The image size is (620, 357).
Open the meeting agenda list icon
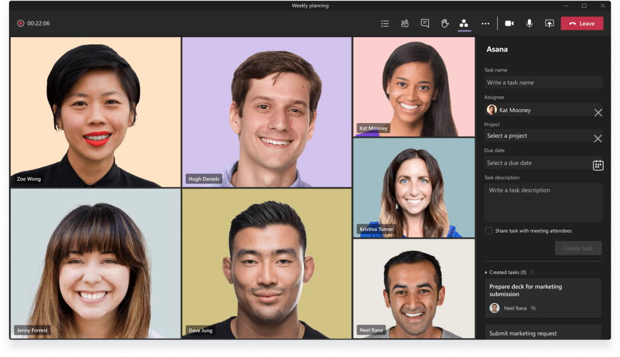pos(385,23)
